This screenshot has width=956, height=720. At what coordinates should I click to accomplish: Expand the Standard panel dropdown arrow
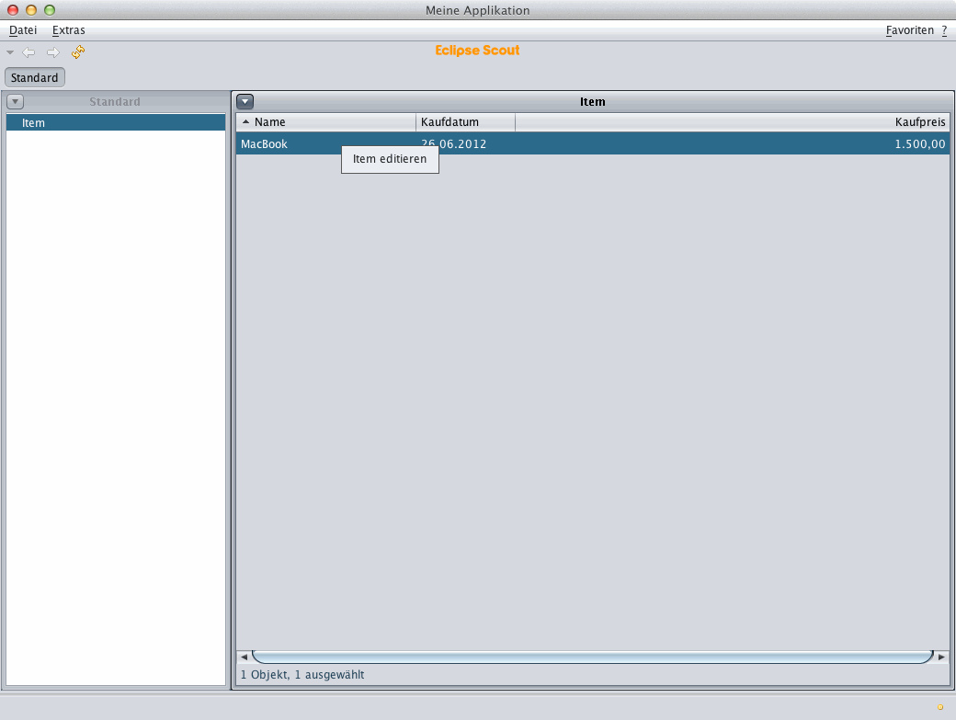pos(15,102)
